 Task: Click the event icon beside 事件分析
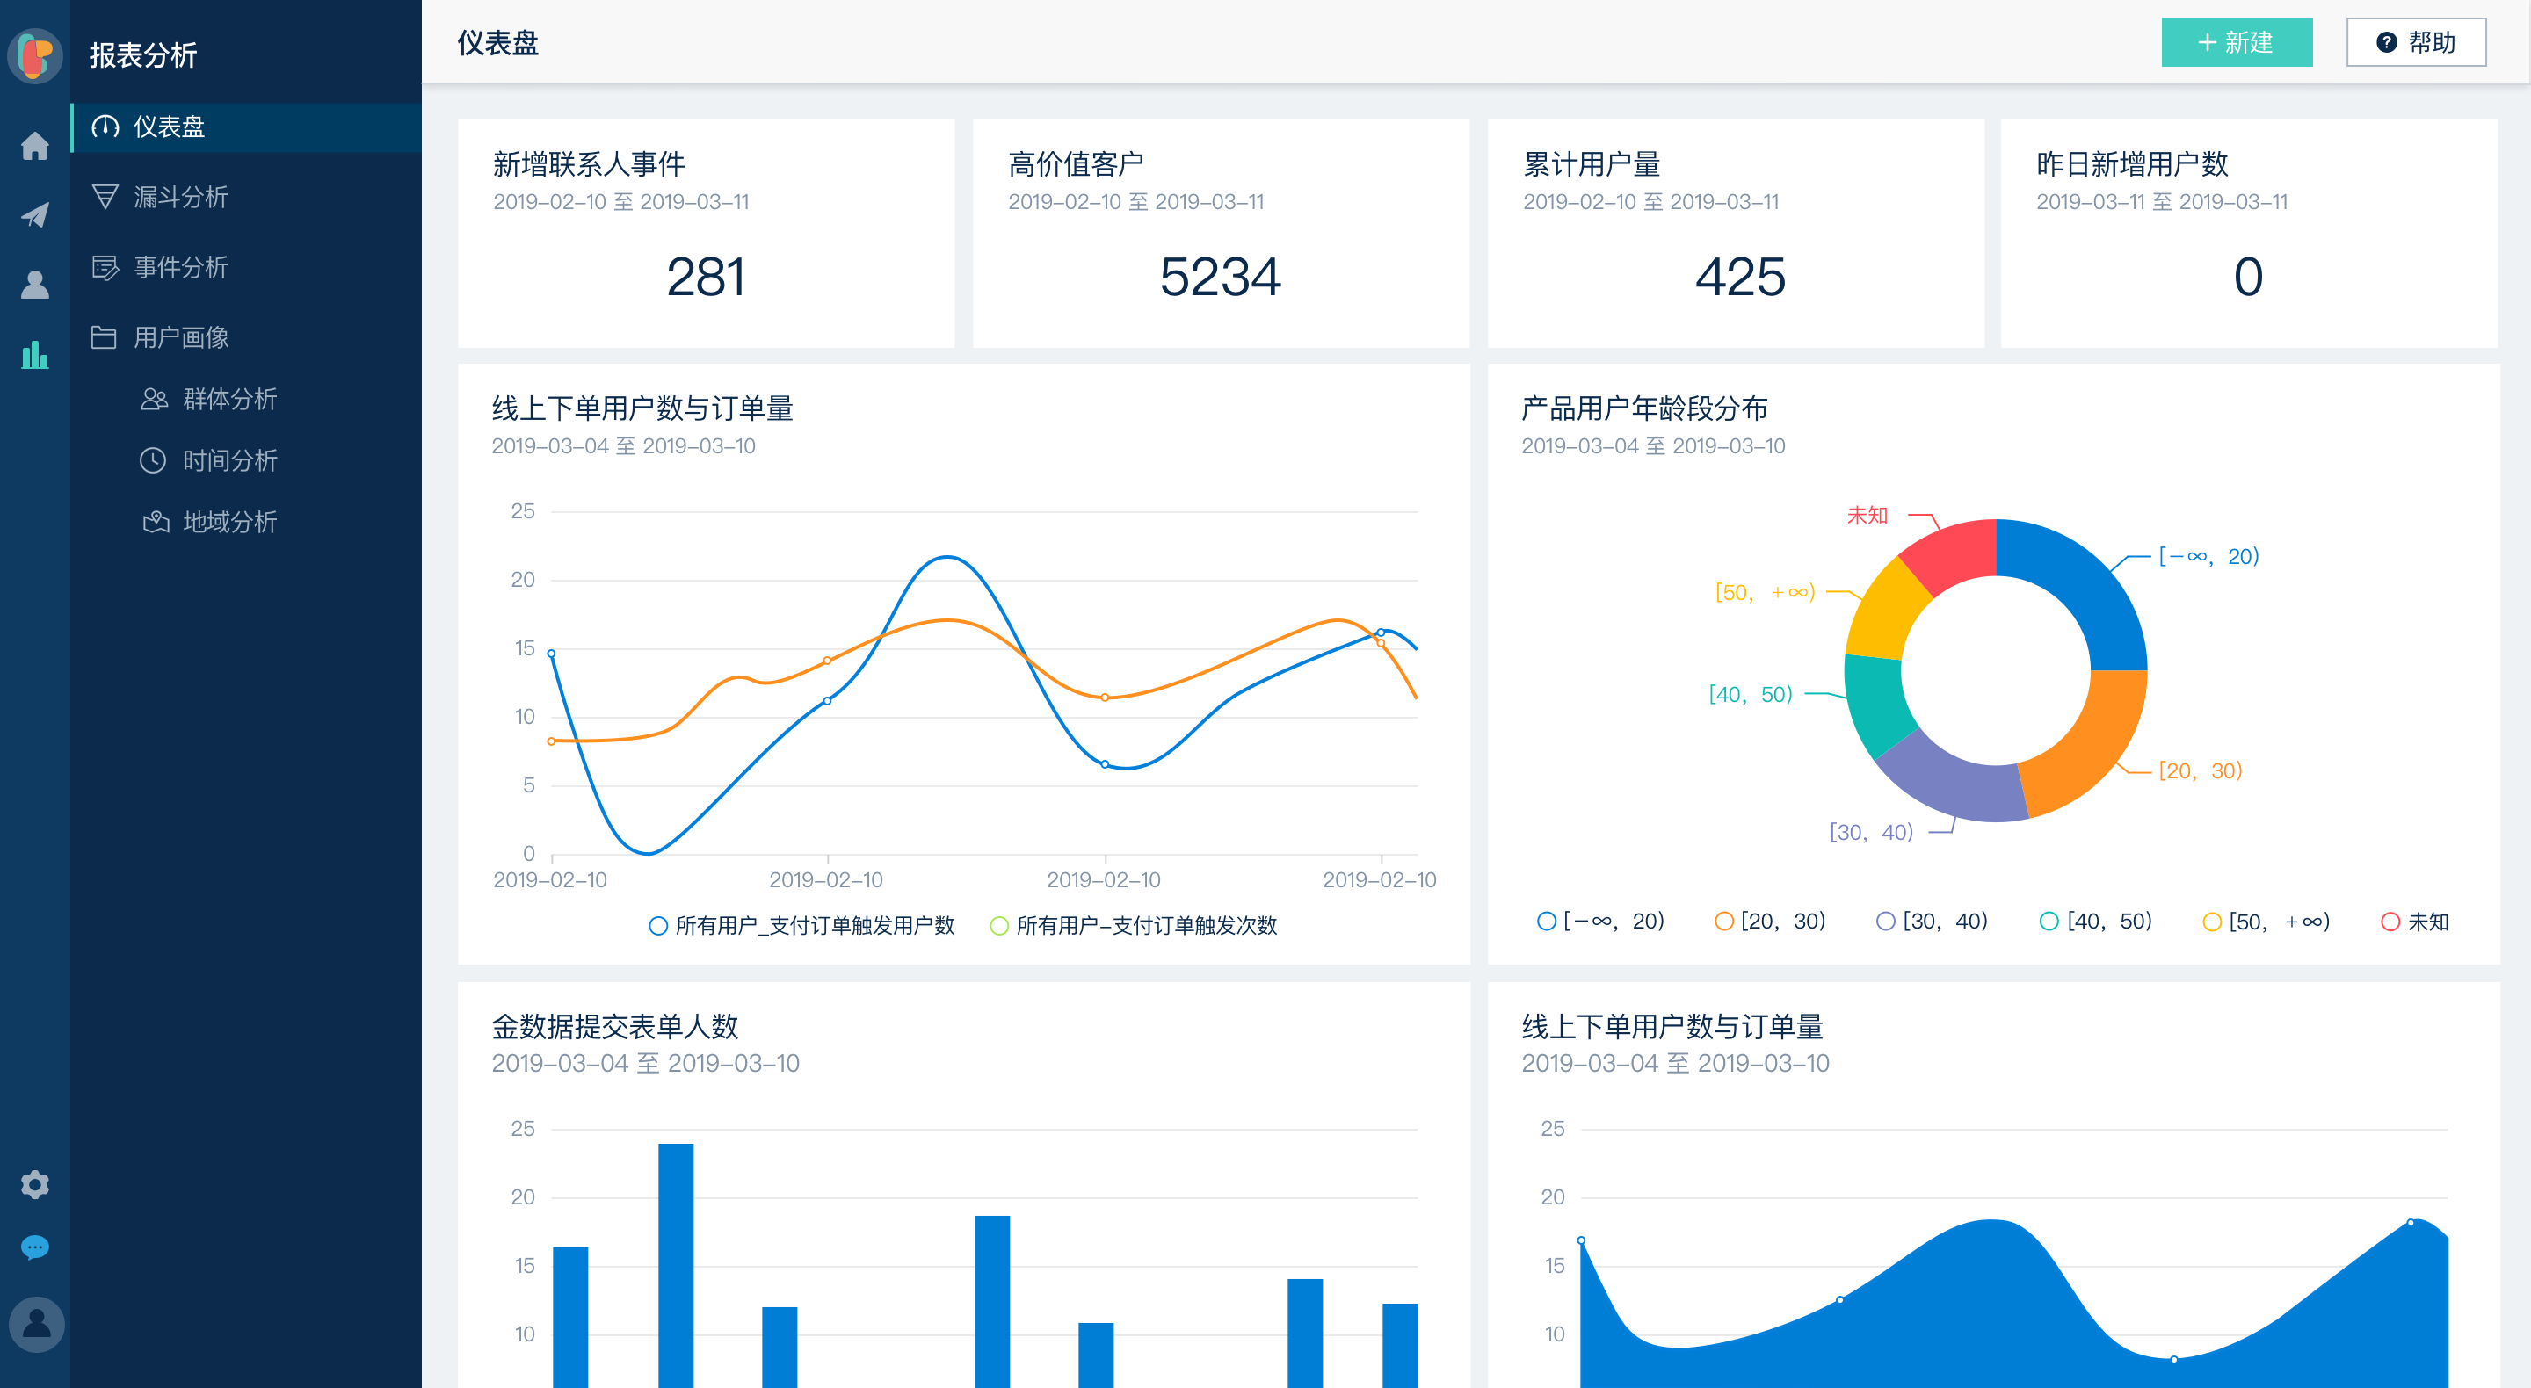click(105, 267)
